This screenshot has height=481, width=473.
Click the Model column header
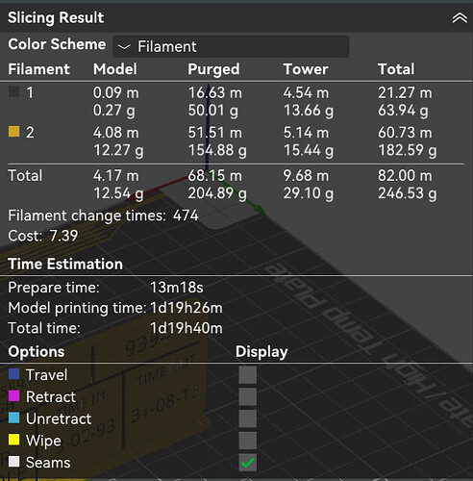pyautogui.click(x=115, y=69)
